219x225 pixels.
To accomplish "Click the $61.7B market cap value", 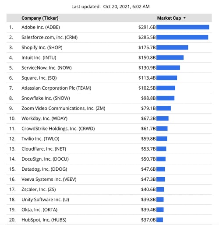I will click(x=148, y=129).
